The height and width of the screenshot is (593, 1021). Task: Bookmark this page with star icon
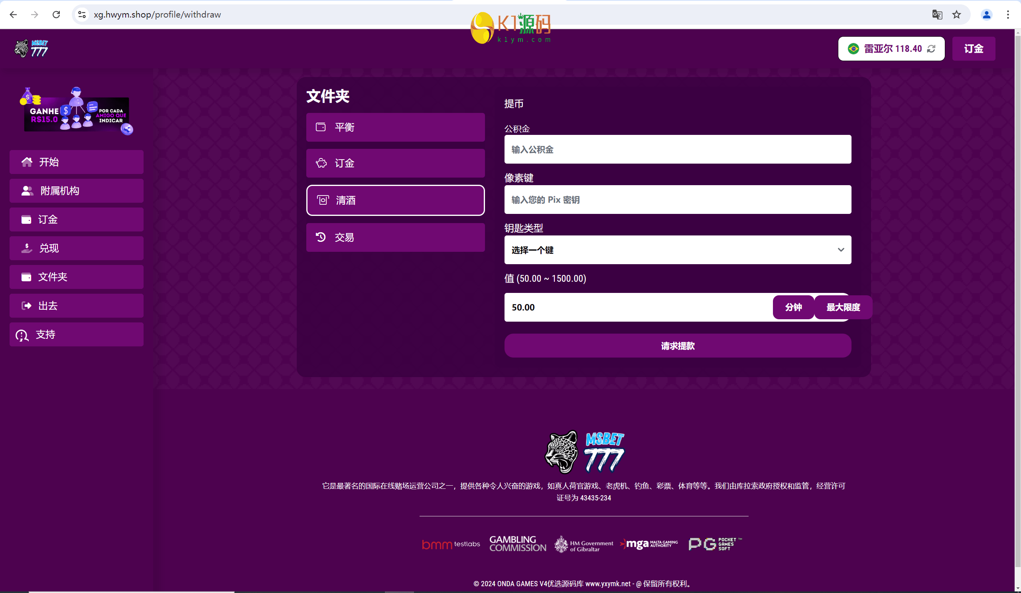(x=956, y=15)
